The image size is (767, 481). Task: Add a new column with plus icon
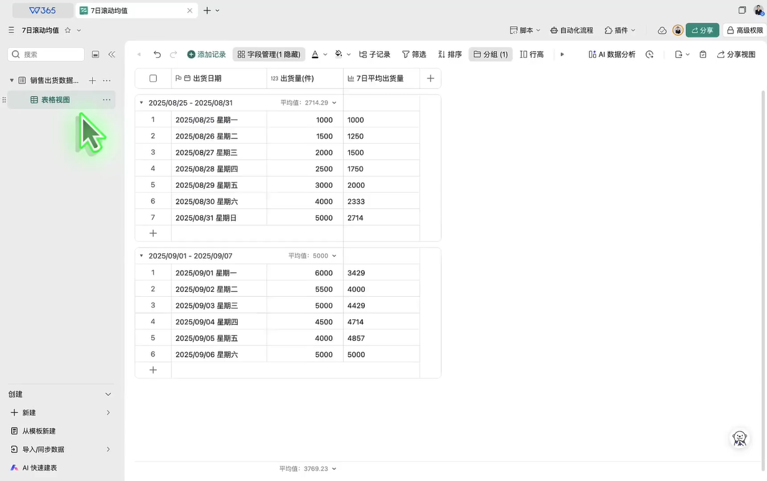pos(430,78)
